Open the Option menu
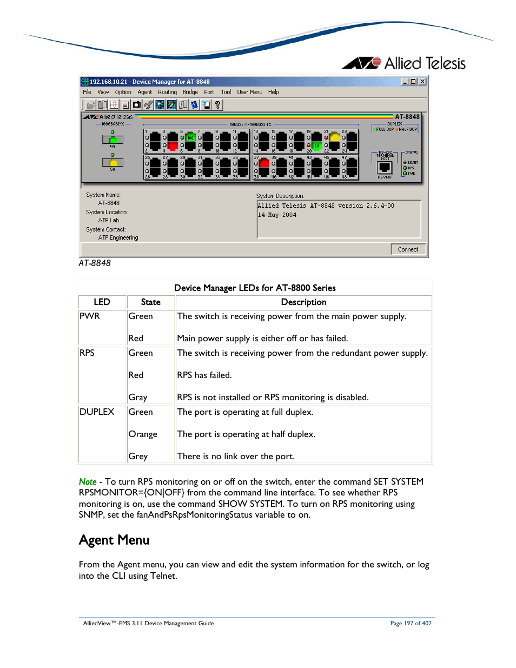This screenshot has height=668, width=516. 123,92
